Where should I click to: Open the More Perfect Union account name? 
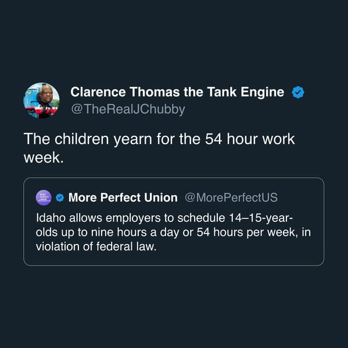[123, 198]
